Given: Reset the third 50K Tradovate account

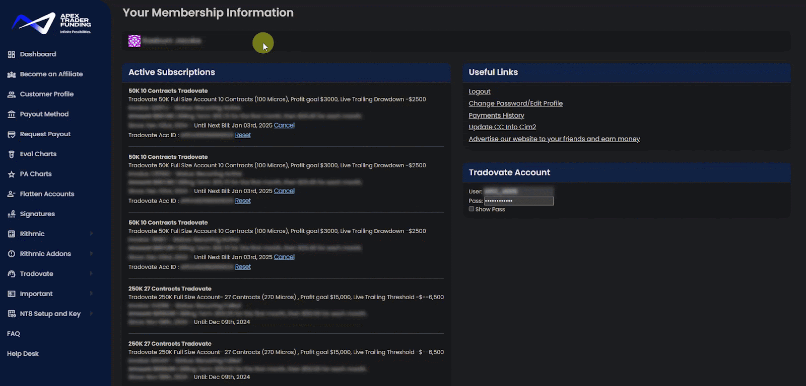Looking at the screenshot, I should point(243,267).
